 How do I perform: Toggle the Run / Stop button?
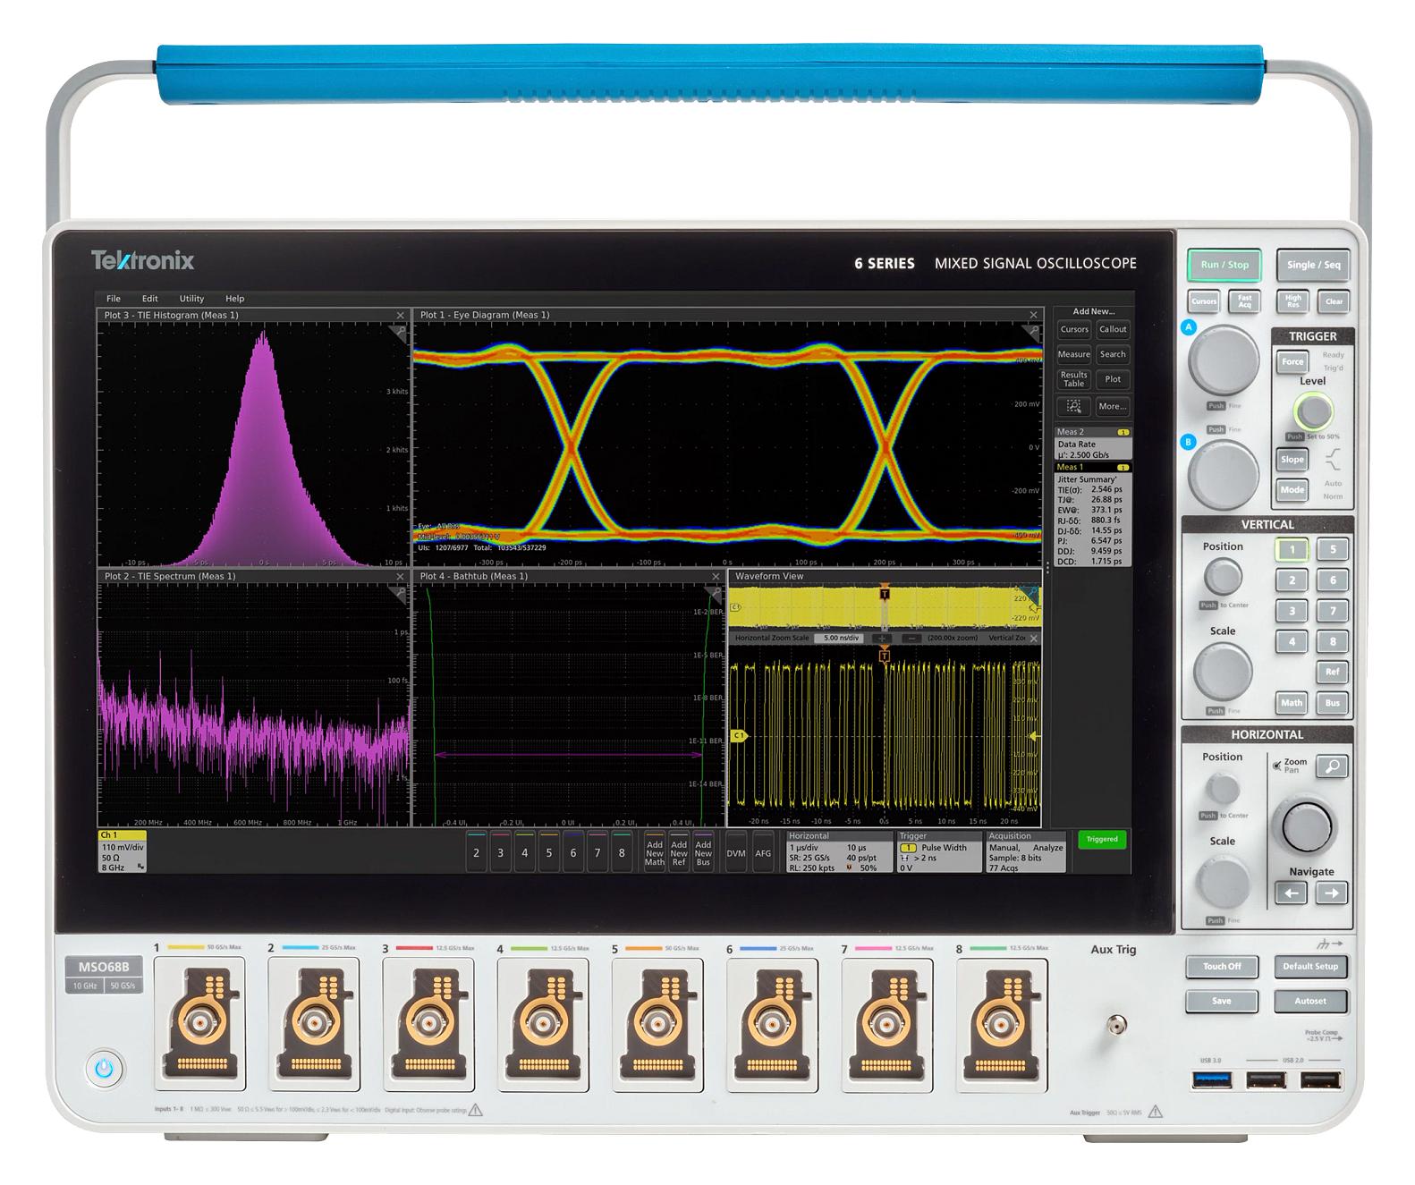click(x=1224, y=265)
